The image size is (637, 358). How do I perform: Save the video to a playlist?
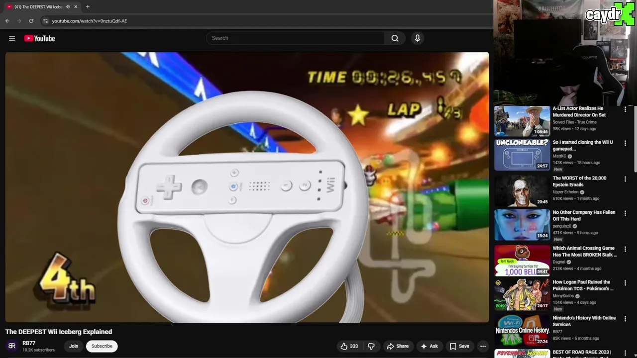459,346
